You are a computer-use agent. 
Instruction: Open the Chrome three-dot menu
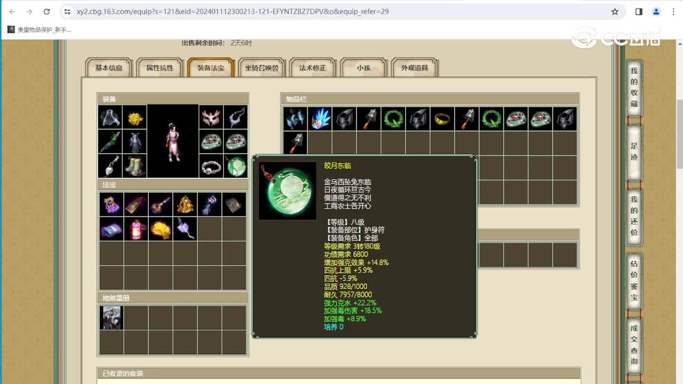(x=673, y=11)
